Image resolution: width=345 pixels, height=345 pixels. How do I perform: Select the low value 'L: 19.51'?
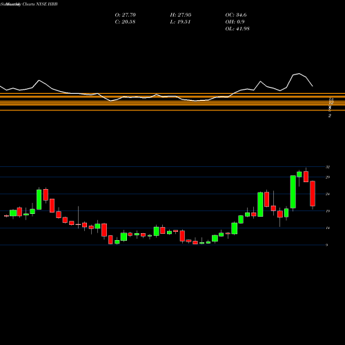pyautogui.click(x=180, y=22)
